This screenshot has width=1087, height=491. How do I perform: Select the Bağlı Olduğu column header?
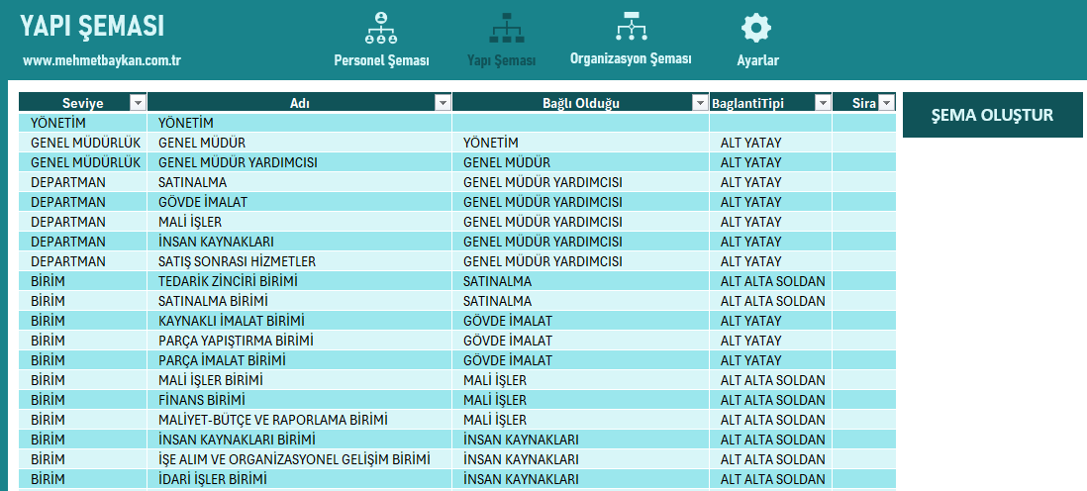pyautogui.click(x=580, y=103)
